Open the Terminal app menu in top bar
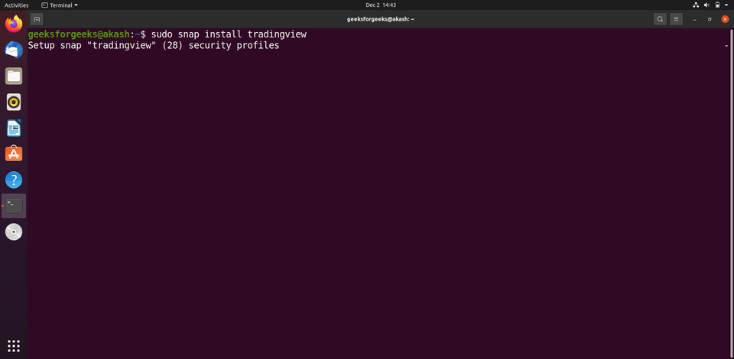Viewport: 734px width, 359px height. click(60, 5)
